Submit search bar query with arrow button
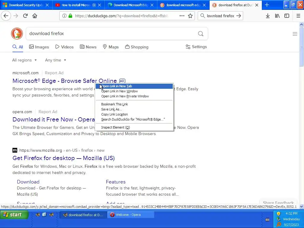Viewport: 304px width, 228px height. (x=239, y=16)
